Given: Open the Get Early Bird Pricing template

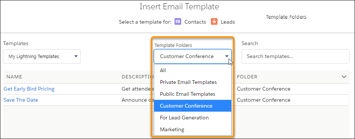Looking at the screenshot, I should coord(29,89).
